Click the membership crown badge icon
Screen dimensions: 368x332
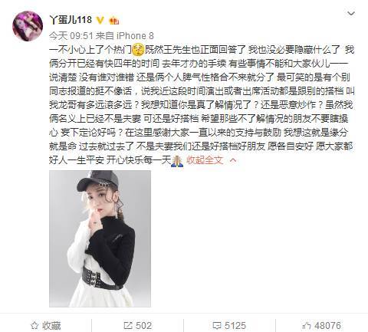114,21
